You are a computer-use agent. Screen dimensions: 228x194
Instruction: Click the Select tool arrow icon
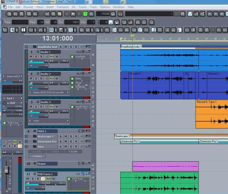tap(13, 30)
